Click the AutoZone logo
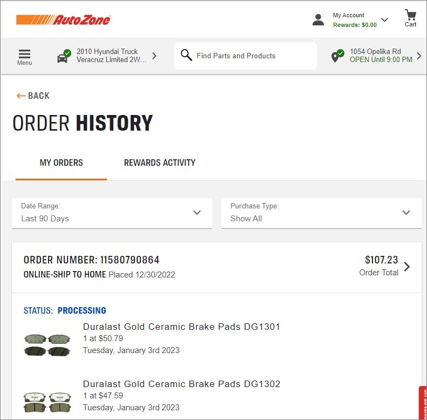Viewport: 427px width, 420px height. click(63, 20)
